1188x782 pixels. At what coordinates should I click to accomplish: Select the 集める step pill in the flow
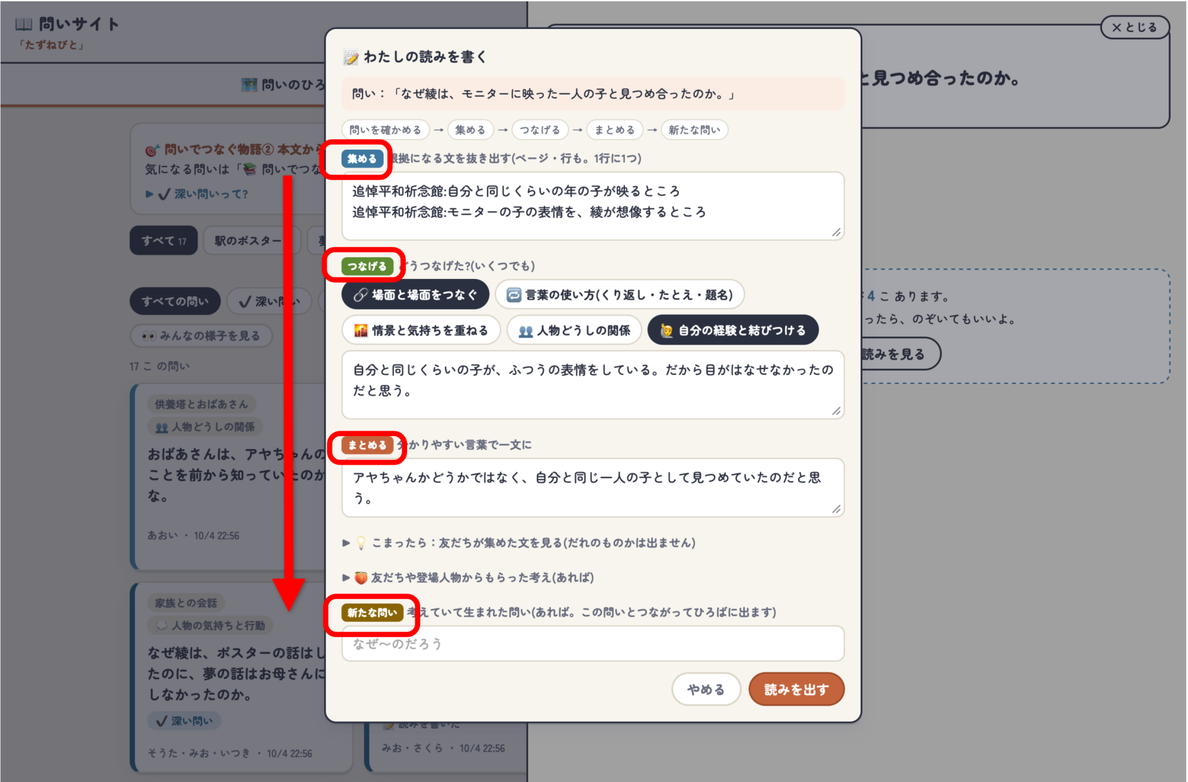[x=470, y=130]
